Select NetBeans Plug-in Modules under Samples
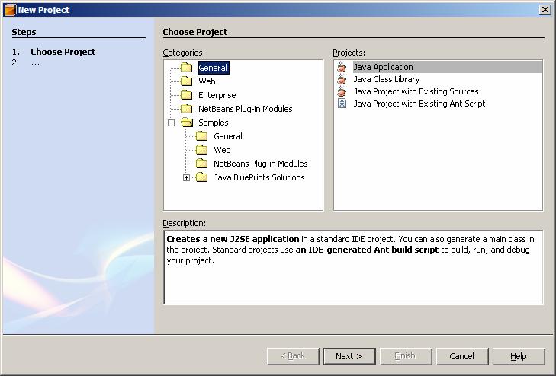Viewport: 556px width, 376px height. point(261,164)
